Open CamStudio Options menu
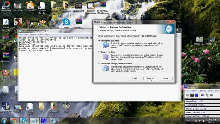The width and height of the screenshot is (220, 124). (x=202, y=91)
